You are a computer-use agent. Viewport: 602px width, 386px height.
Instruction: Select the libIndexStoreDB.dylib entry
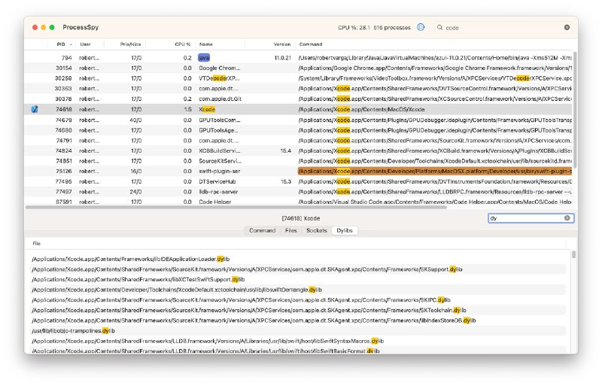(x=298, y=321)
